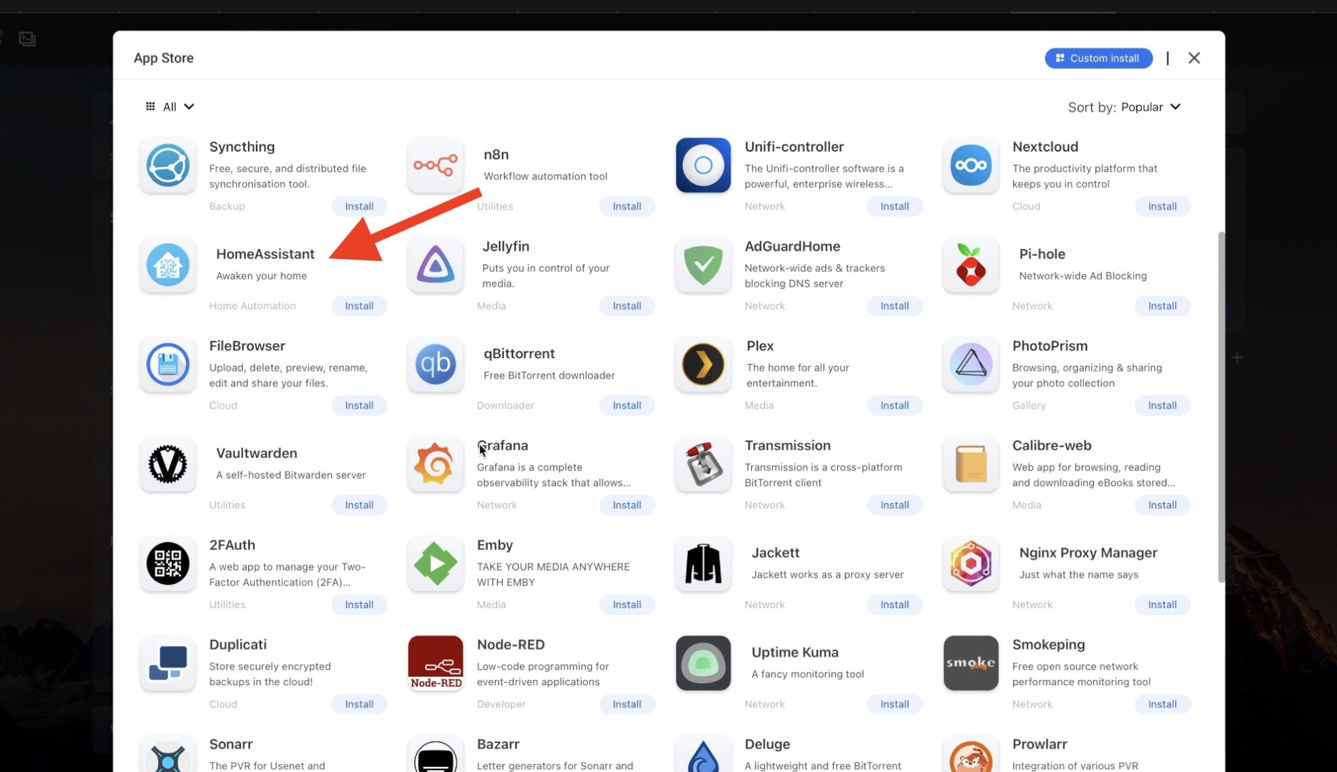Click Custom install
The width and height of the screenshot is (1337, 772).
[1098, 57]
